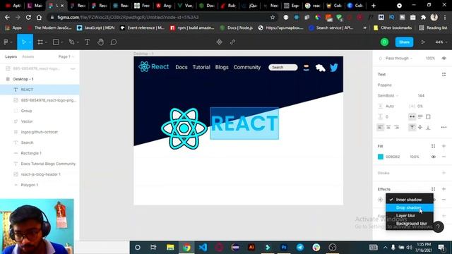Open SemiBold font weight dropdown
452x254 pixels.
pyautogui.click(x=388, y=95)
